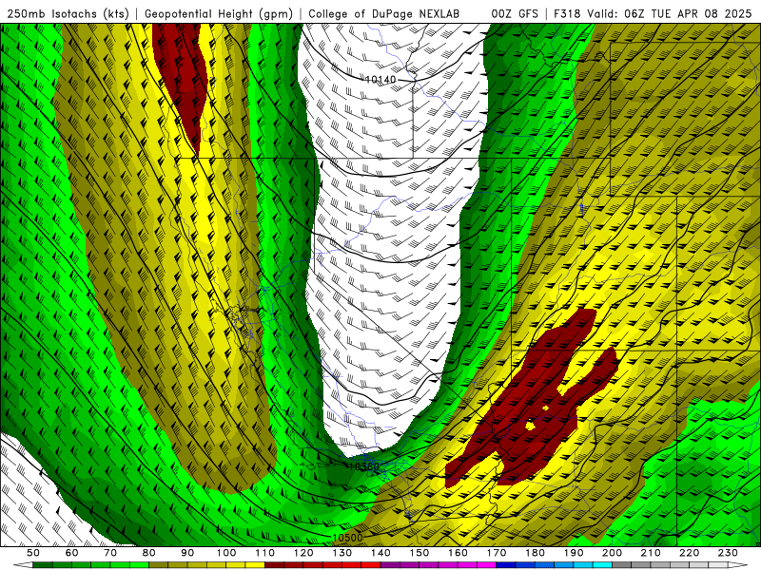Click the 180 value on the color scale
This screenshot has width=761, height=570.
535,553
